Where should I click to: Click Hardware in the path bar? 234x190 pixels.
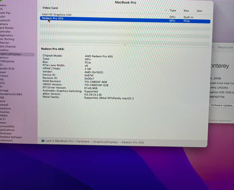[x=83, y=141]
